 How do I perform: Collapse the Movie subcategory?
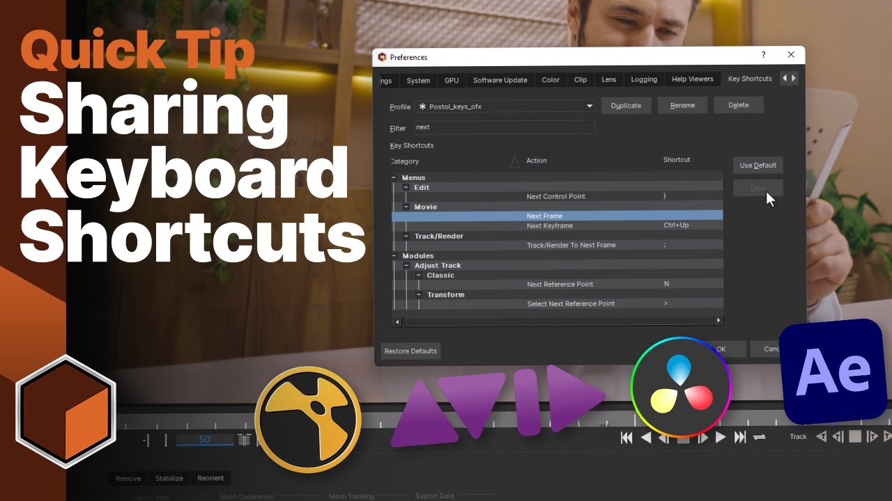[406, 207]
